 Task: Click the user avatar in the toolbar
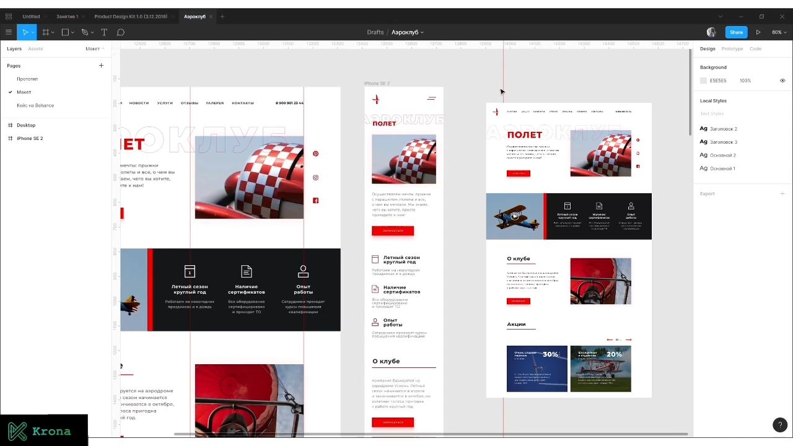(711, 32)
